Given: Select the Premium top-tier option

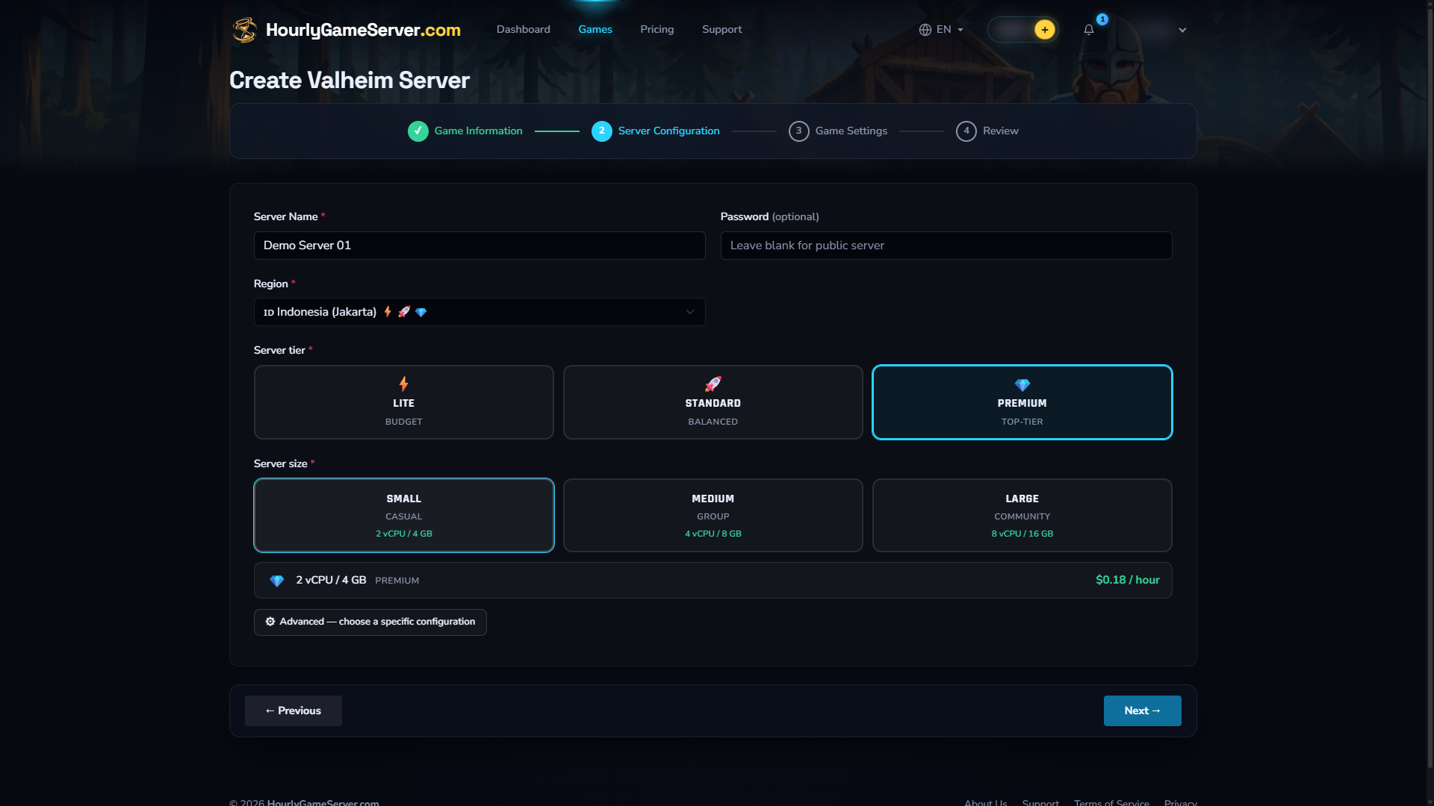Looking at the screenshot, I should pyautogui.click(x=1022, y=402).
